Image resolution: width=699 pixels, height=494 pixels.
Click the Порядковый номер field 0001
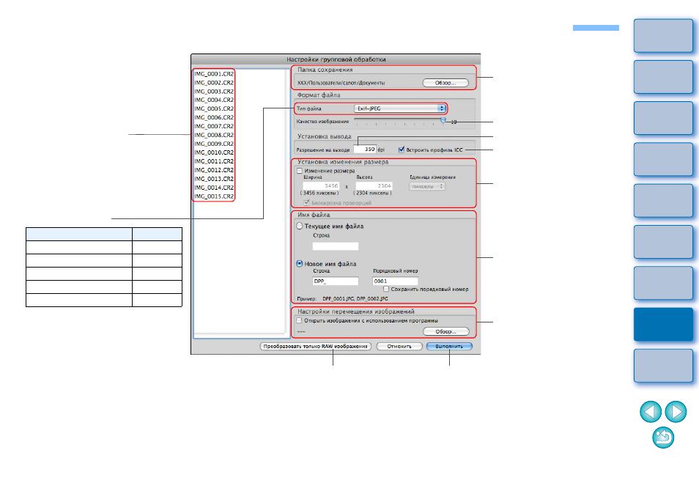tap(395, 281)
